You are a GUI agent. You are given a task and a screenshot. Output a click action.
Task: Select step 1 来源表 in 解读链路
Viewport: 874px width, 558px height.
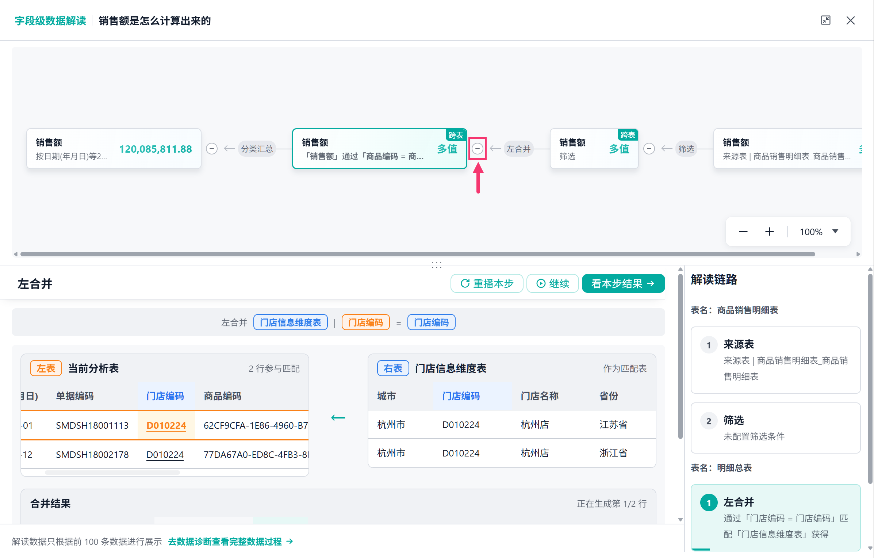(776, 360)
